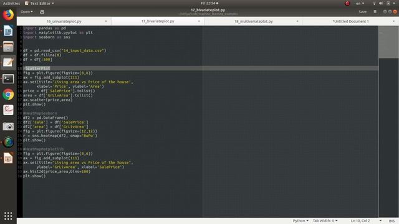Viewport: 399px width, 224px height.
Task: Open the Text Editor application menu
Action: (x=39, y=3)
